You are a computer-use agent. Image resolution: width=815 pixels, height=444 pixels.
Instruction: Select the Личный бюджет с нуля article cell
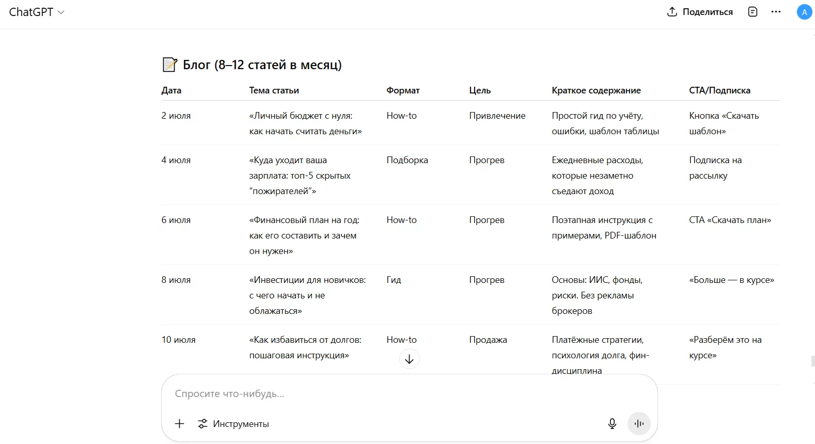(x=305, y=123)
